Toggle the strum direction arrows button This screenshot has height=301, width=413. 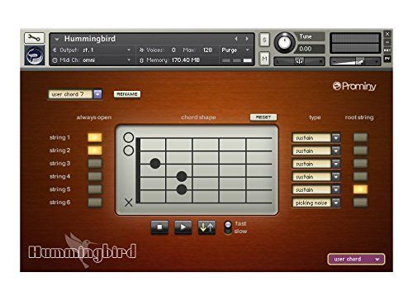206,227
